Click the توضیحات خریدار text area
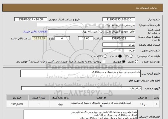 (80, 114)
